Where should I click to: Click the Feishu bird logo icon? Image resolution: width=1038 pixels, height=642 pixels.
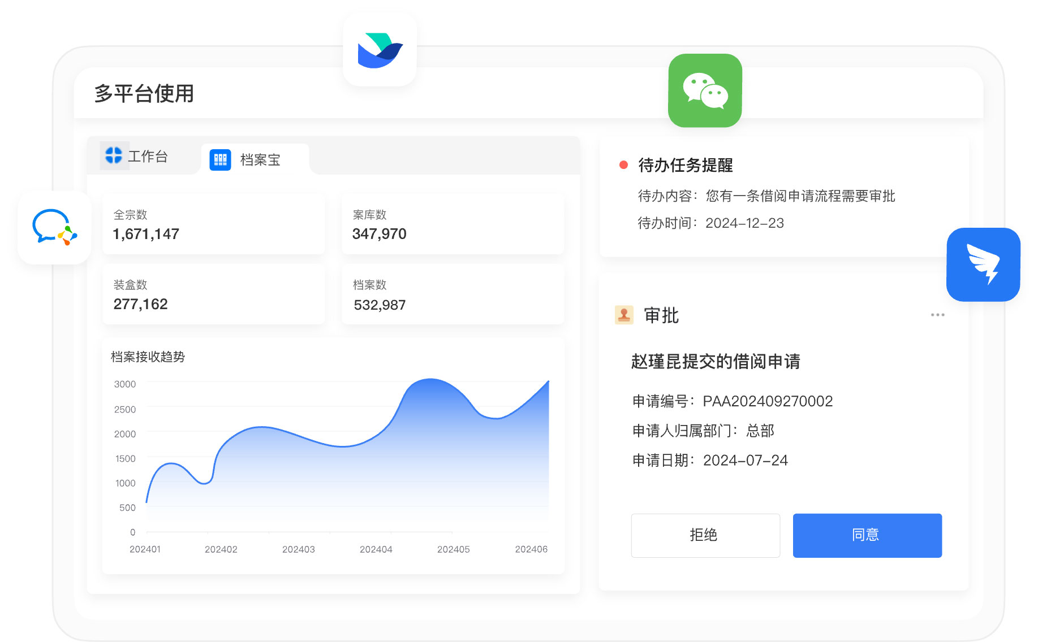[x=380, y=50]
